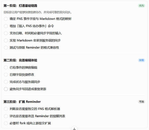This screenshot has height=130, width=149.
Task: Click text 确定 FNS 事件字段与 Markdown 格式的映射
Action: pos(40,19)
